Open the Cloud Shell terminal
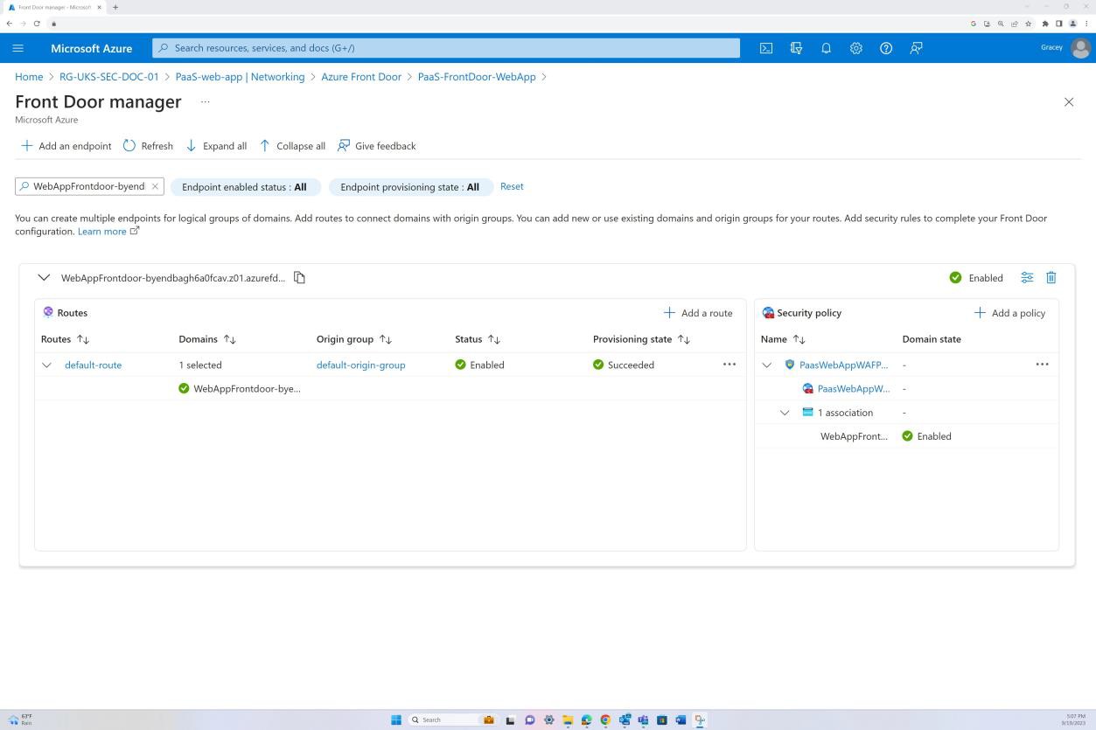The image size is (1096, 730). pos(766,48)
